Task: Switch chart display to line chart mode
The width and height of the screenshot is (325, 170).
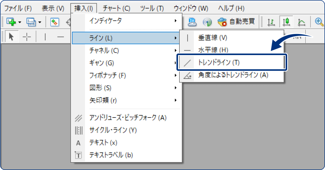Action: pos(301,22)
